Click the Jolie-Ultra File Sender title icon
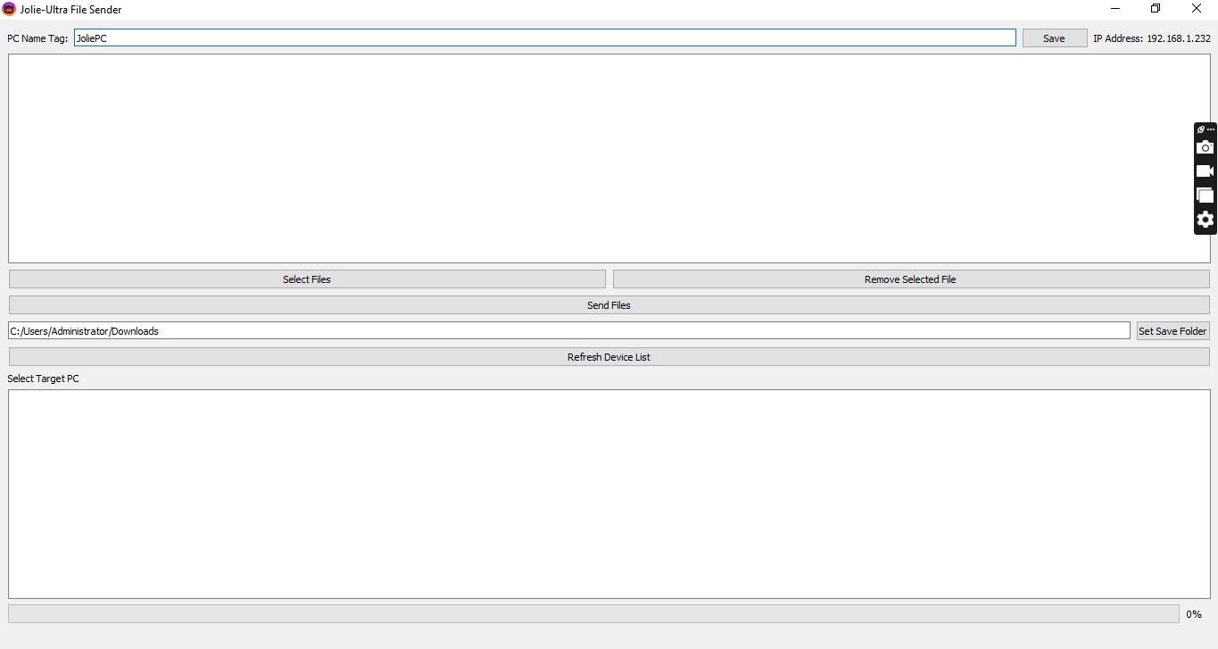 coord(9,9)
